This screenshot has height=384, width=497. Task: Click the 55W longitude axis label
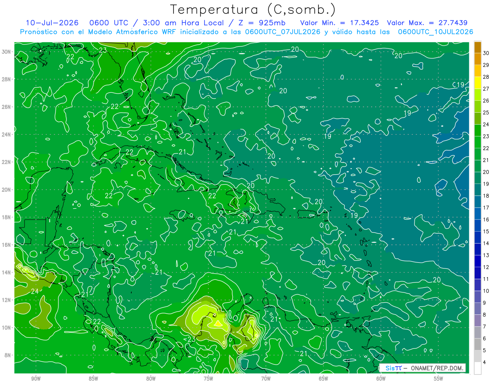438,379
